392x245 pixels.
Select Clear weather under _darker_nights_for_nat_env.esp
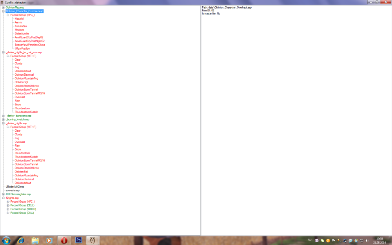[18, 60]
